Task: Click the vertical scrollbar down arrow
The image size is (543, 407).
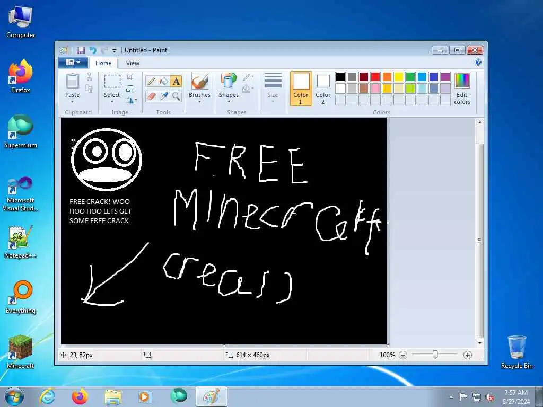Action: tap(479, 343)
